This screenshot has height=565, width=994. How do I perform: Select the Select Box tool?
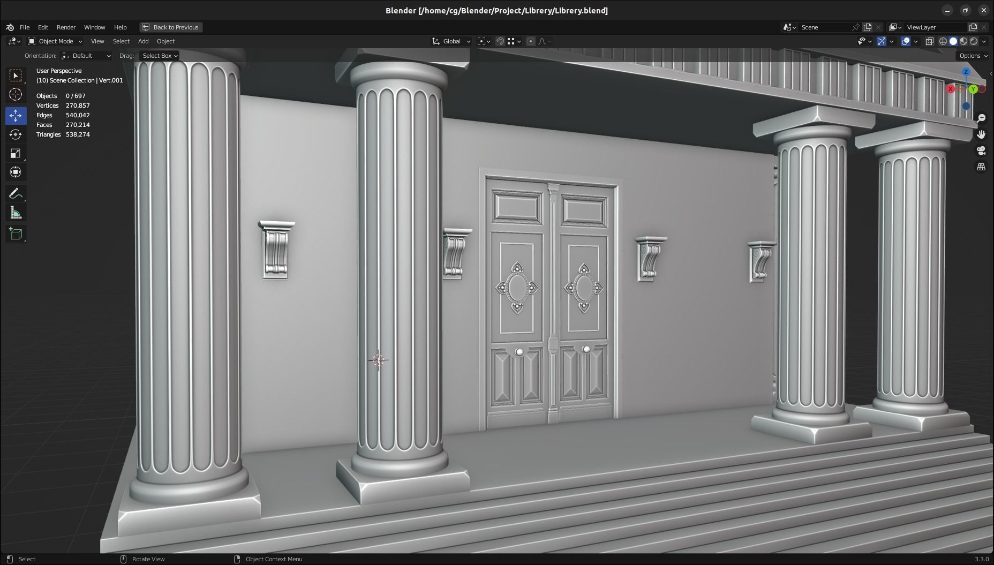(16, 76)
